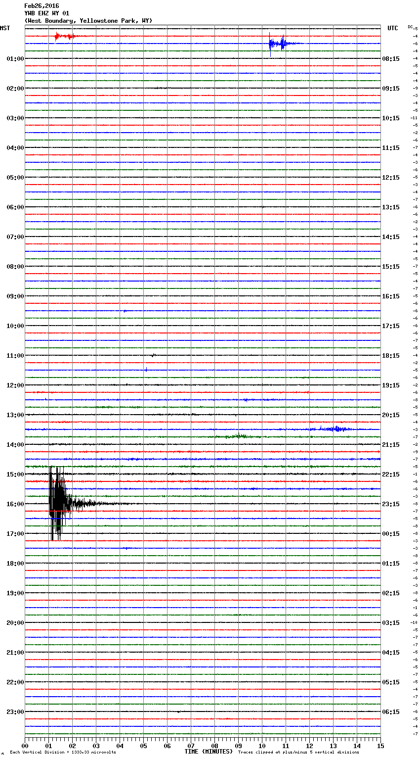Click the TIME (MINUTES) axis title
This screenshot has height=759, width=420.
point(209,752)
